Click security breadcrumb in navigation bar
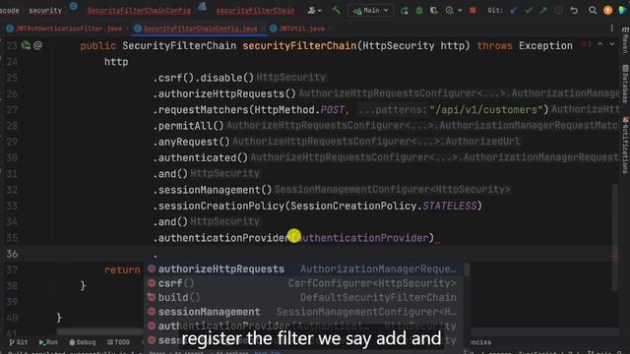Viewport: 630px width, 354px height. [x=45, y=11]
